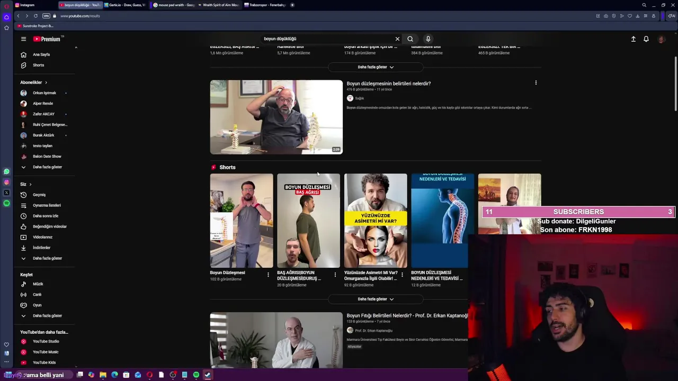Screen dimensions: 678x381
Task: Open Boyun Fıtığı Belirtileri Nelerdir video title
Action: tap(407, 315)
